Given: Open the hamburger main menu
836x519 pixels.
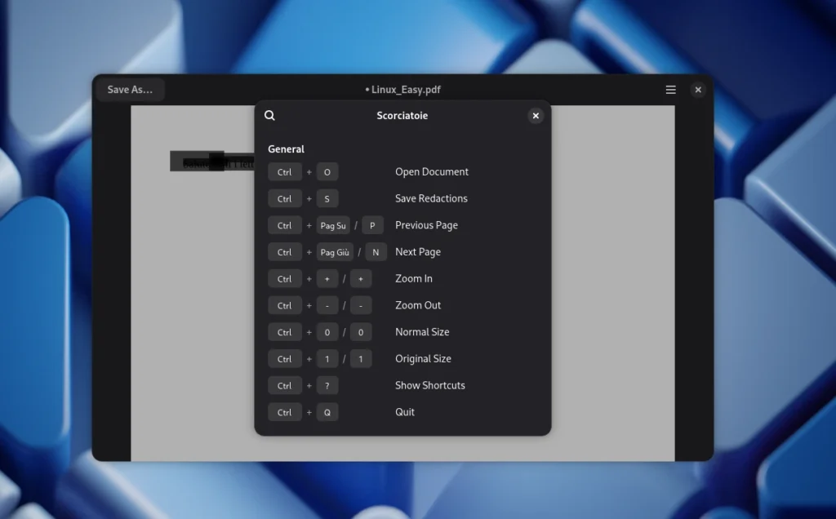Looking at the screenshot, I should click(x=670, y=90).
